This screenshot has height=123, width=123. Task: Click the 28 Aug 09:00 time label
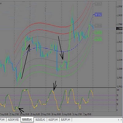pos(25,114)
